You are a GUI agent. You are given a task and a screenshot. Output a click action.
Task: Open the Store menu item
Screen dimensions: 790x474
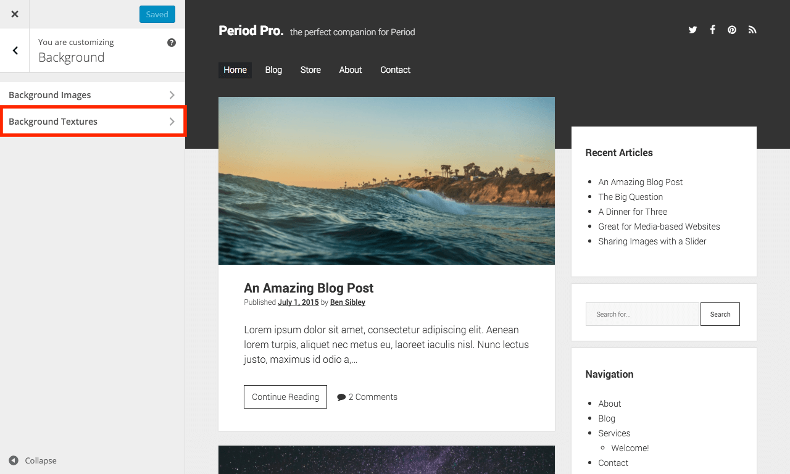[310, 70]
